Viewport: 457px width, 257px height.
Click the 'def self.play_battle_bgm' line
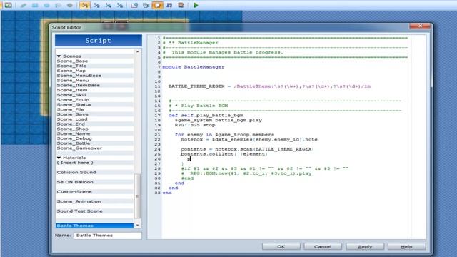[206, 115]
